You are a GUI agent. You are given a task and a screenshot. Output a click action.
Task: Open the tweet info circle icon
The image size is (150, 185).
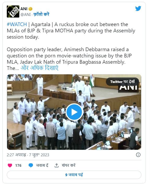coord(138,155)
